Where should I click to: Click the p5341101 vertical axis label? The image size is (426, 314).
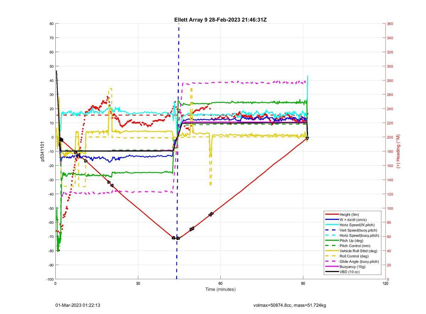(x=43, y=152)
